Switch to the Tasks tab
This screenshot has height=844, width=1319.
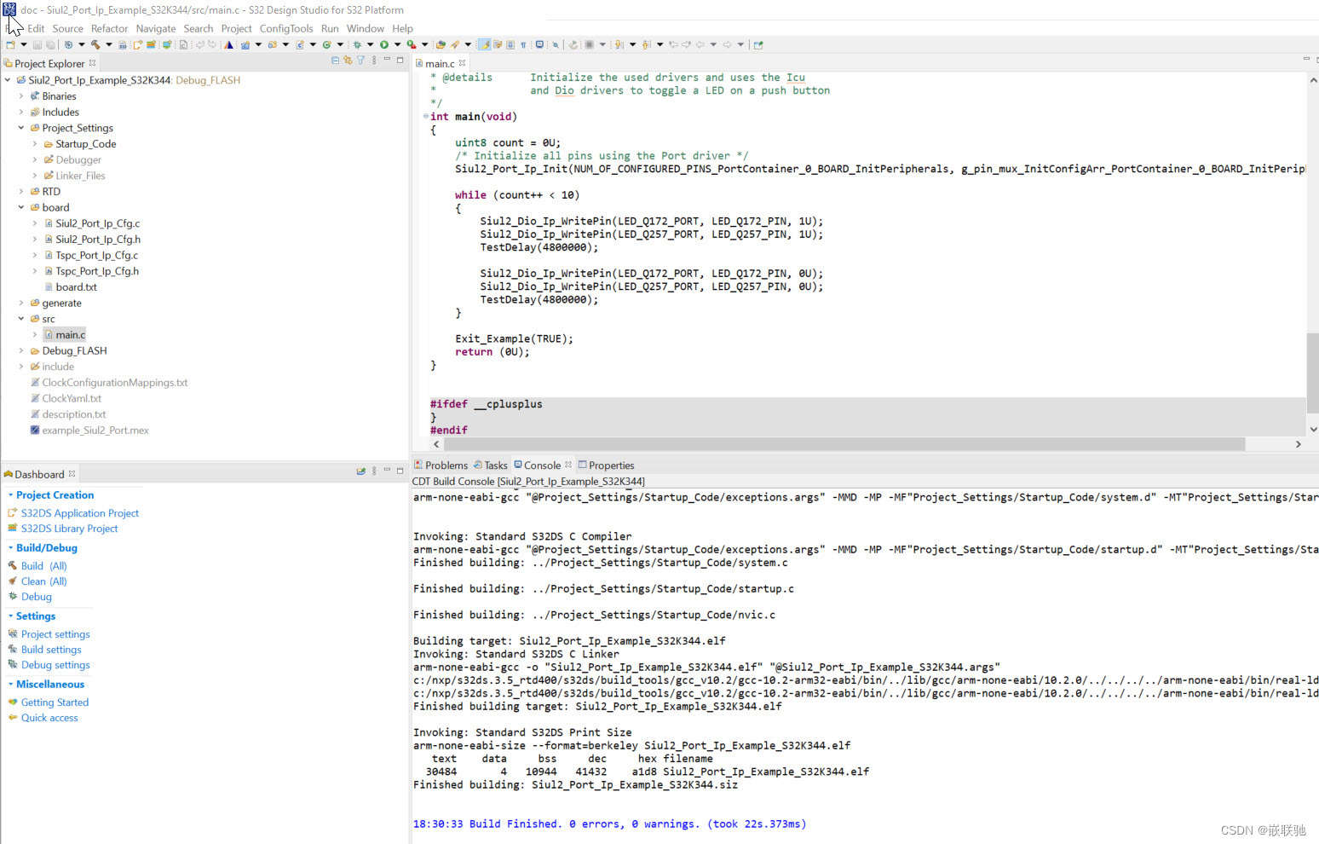(x=491, y=465)
